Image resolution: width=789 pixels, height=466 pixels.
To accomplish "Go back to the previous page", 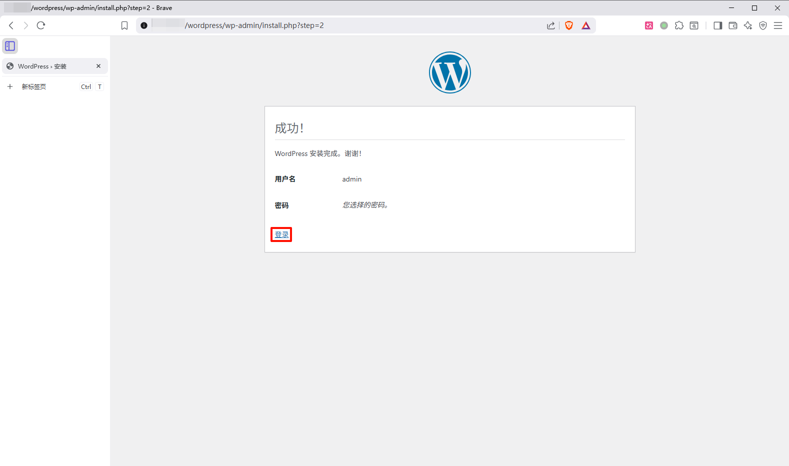I will 11,25.
